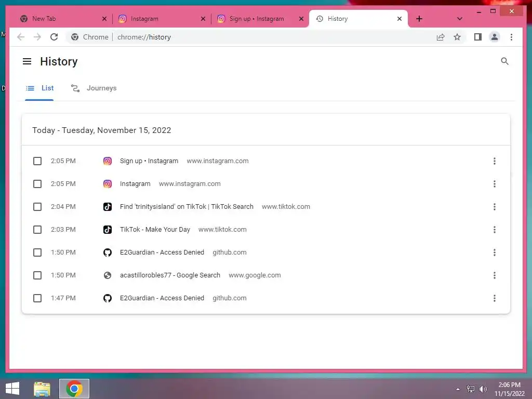Select acastillorobles77 Google Search checkbox

[37, 275]
